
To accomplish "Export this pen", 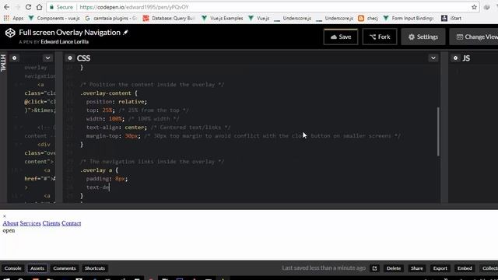I will pyautogui.click(x=440, y=268).
